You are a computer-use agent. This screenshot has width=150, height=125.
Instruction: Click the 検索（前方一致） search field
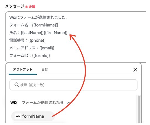(73, 85)
